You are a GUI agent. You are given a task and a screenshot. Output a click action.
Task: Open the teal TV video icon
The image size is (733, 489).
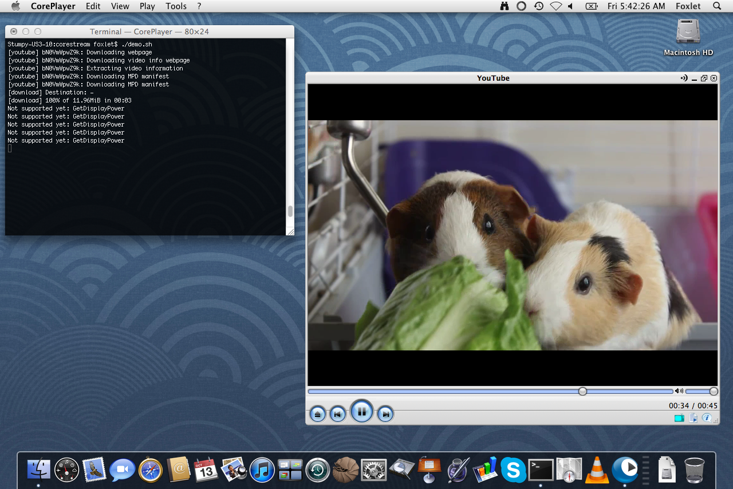(679, 418)
